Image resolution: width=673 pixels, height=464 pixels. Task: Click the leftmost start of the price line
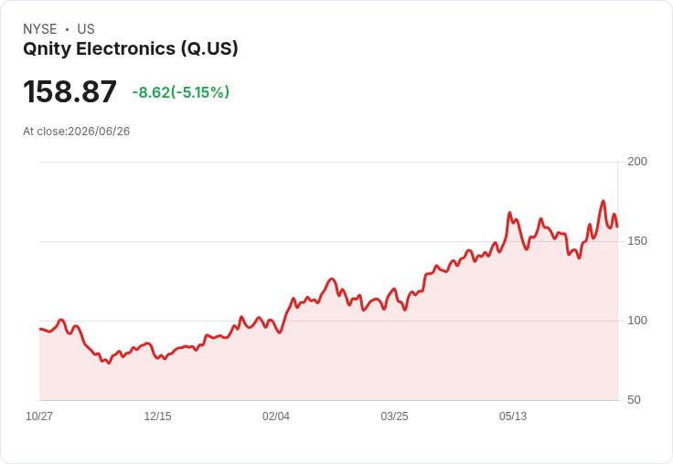click(40, 329)
